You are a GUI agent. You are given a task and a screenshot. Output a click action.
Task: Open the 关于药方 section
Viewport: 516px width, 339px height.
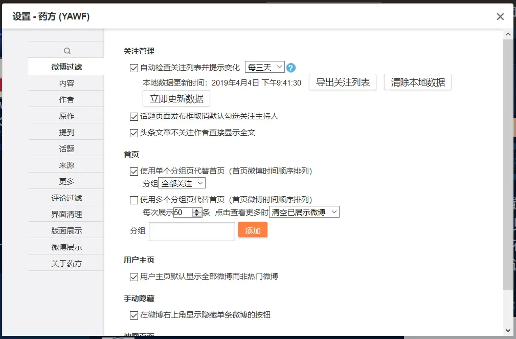coord(67,263)
